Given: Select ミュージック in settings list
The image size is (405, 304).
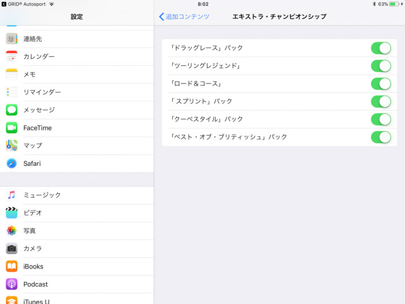Looking at the screenshot, I should (x=77, y=195).
